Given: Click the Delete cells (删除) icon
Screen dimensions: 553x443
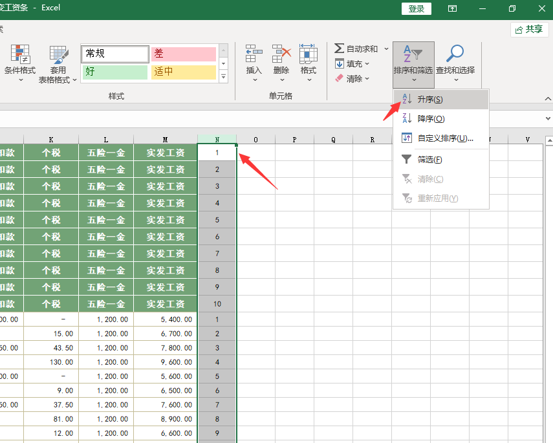Looking at the screenshot, I should (281, 54).
